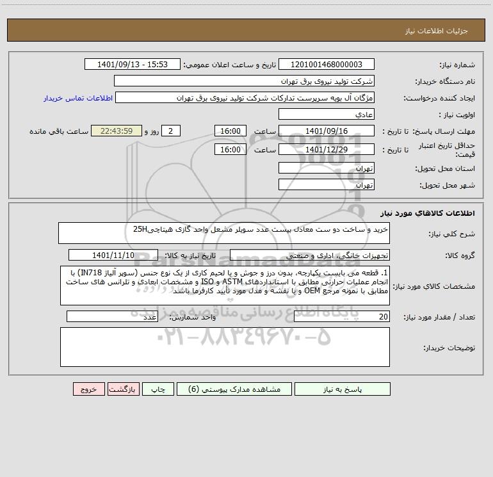Click the goods group field تجهیزات خانگی، اداری و صنعتی
Viewport: 493px width, 477px height.
pyautogui.click(x=310, y=255)
